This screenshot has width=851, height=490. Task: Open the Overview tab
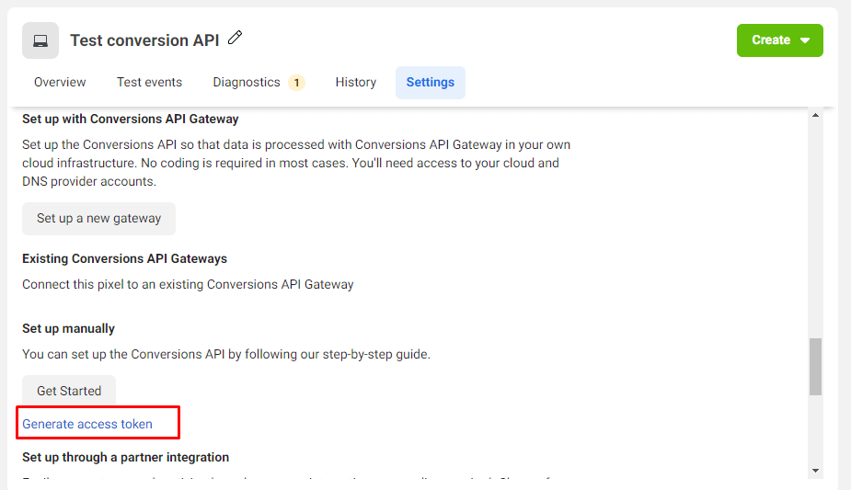click(x=60, y=83)
